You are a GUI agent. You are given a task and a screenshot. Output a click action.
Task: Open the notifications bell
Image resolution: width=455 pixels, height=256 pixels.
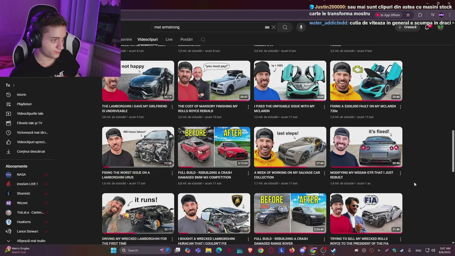[427, 27]
